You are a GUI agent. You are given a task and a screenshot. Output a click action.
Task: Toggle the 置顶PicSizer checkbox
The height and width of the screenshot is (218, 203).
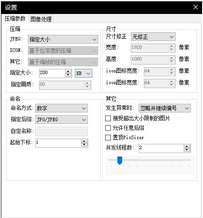[x=108, y=137]
